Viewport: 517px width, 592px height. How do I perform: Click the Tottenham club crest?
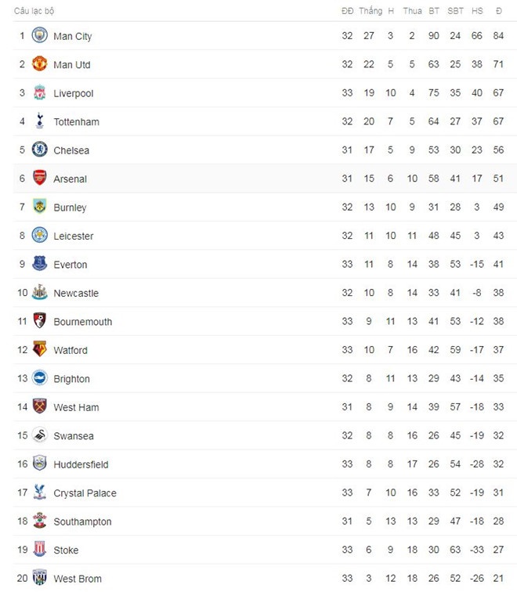[39, 121]
